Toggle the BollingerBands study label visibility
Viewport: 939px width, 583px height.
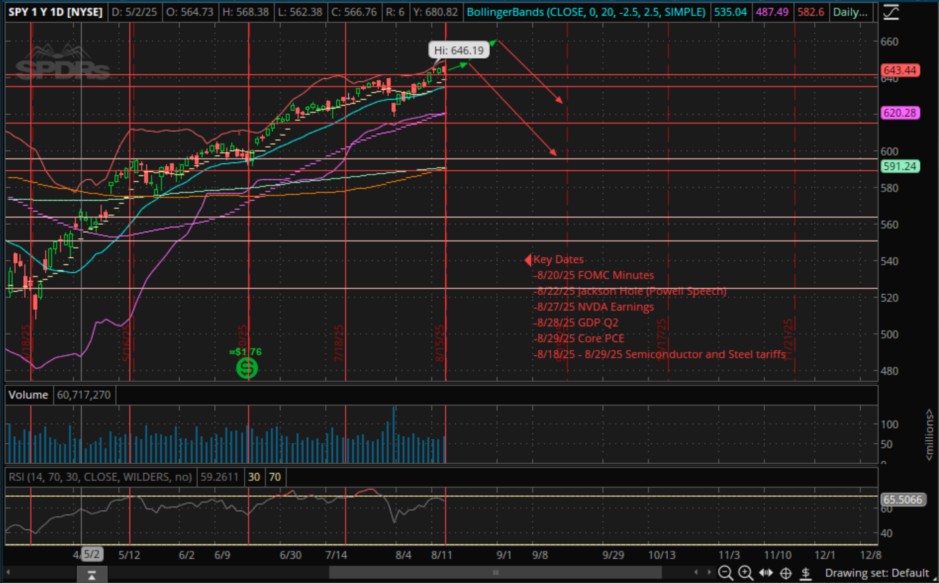click(586, 12)
